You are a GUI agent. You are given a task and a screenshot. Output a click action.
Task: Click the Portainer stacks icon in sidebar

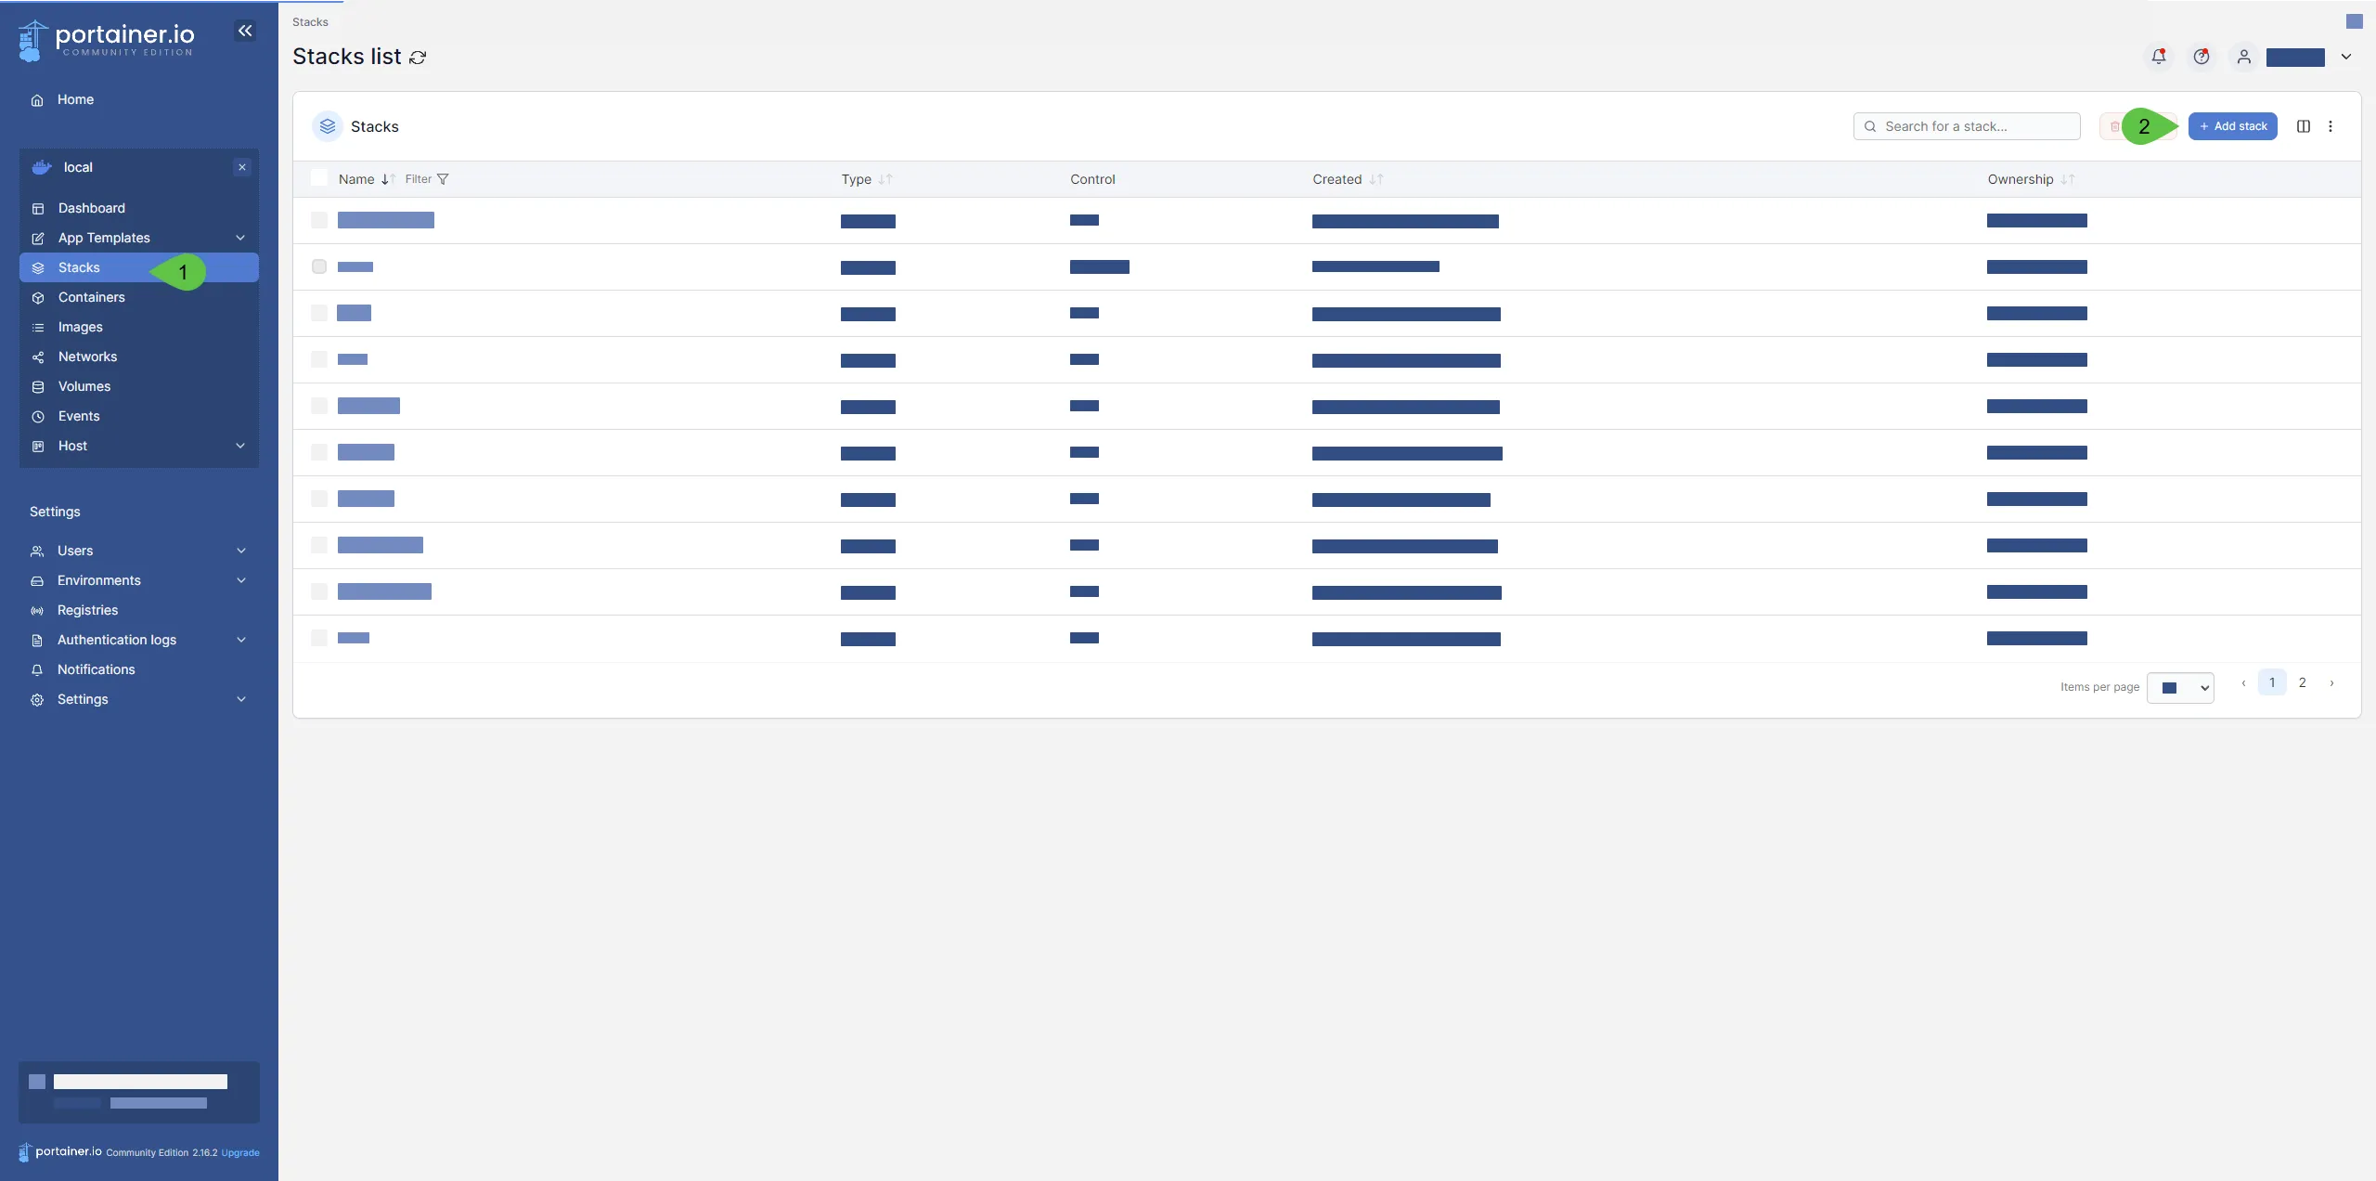pos(36,268)
